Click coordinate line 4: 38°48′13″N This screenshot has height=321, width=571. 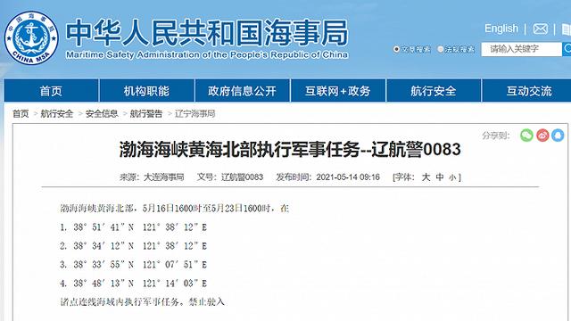click(x=133, y=284)
